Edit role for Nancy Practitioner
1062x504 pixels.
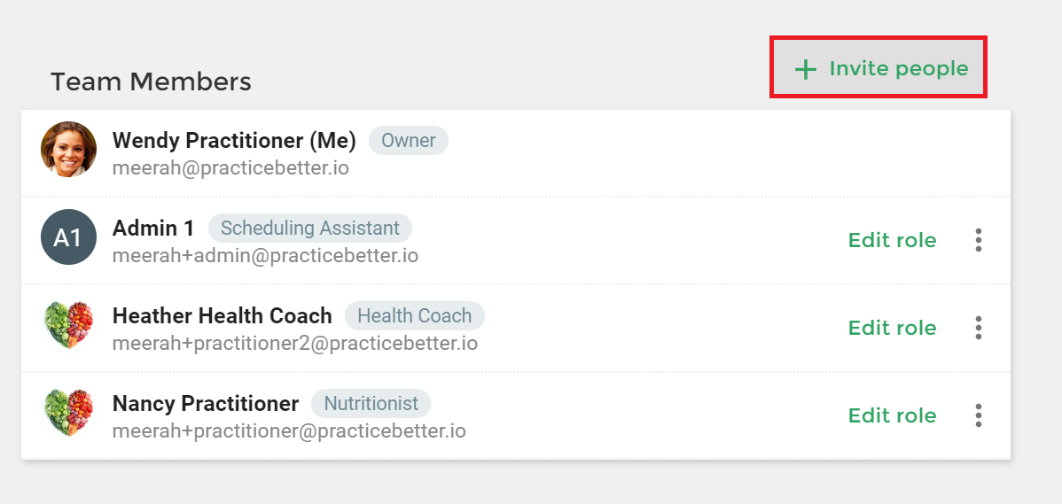[892, 415]
